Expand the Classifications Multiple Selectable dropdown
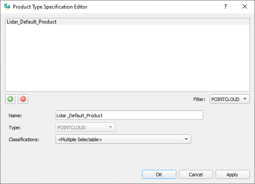Screen dimensions: 255x184 [123, 139]
